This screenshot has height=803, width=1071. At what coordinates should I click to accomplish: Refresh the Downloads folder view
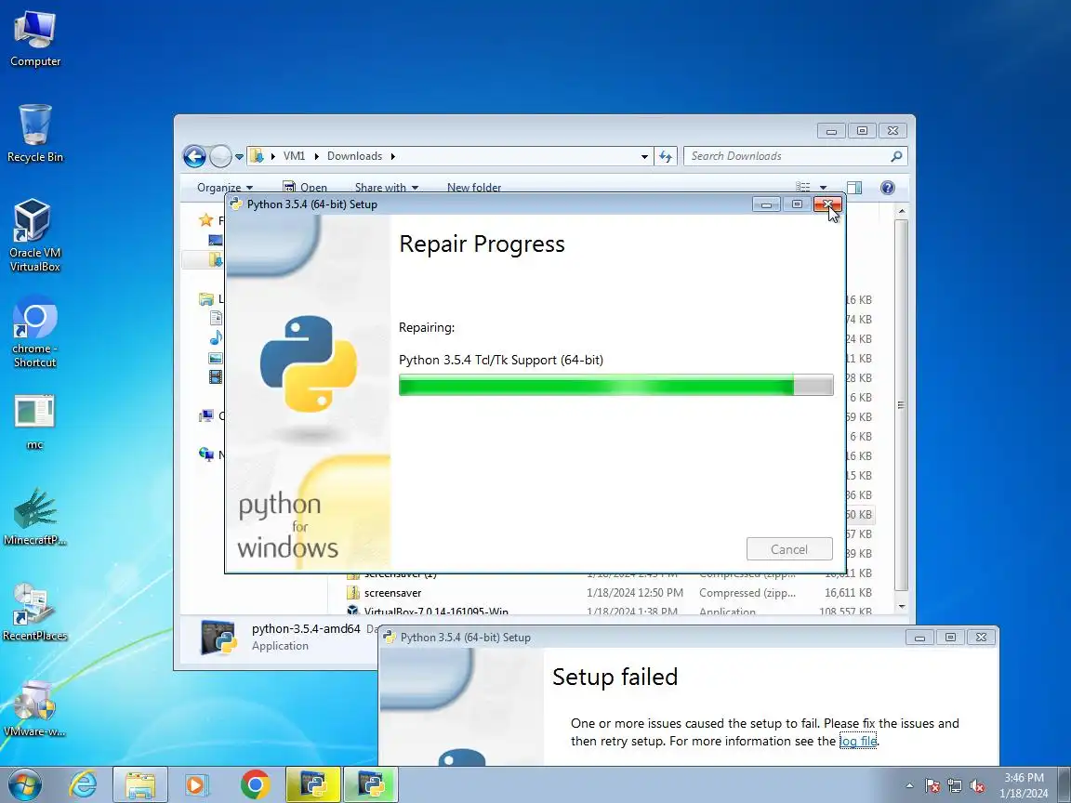tap(666, 156)
